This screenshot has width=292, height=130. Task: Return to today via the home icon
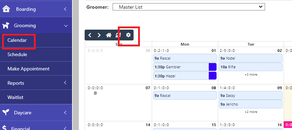[x=109, y=35]
